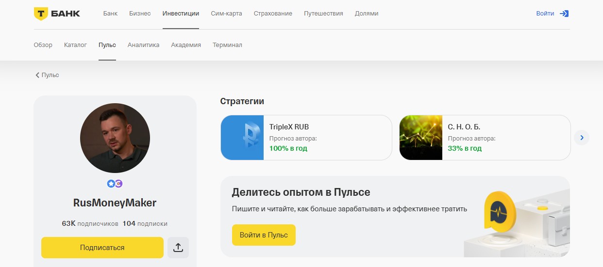Open the С. Н. О. Б. strategy card
The image size is (603, 267).
pyautogui.click(x=485, y=138)
